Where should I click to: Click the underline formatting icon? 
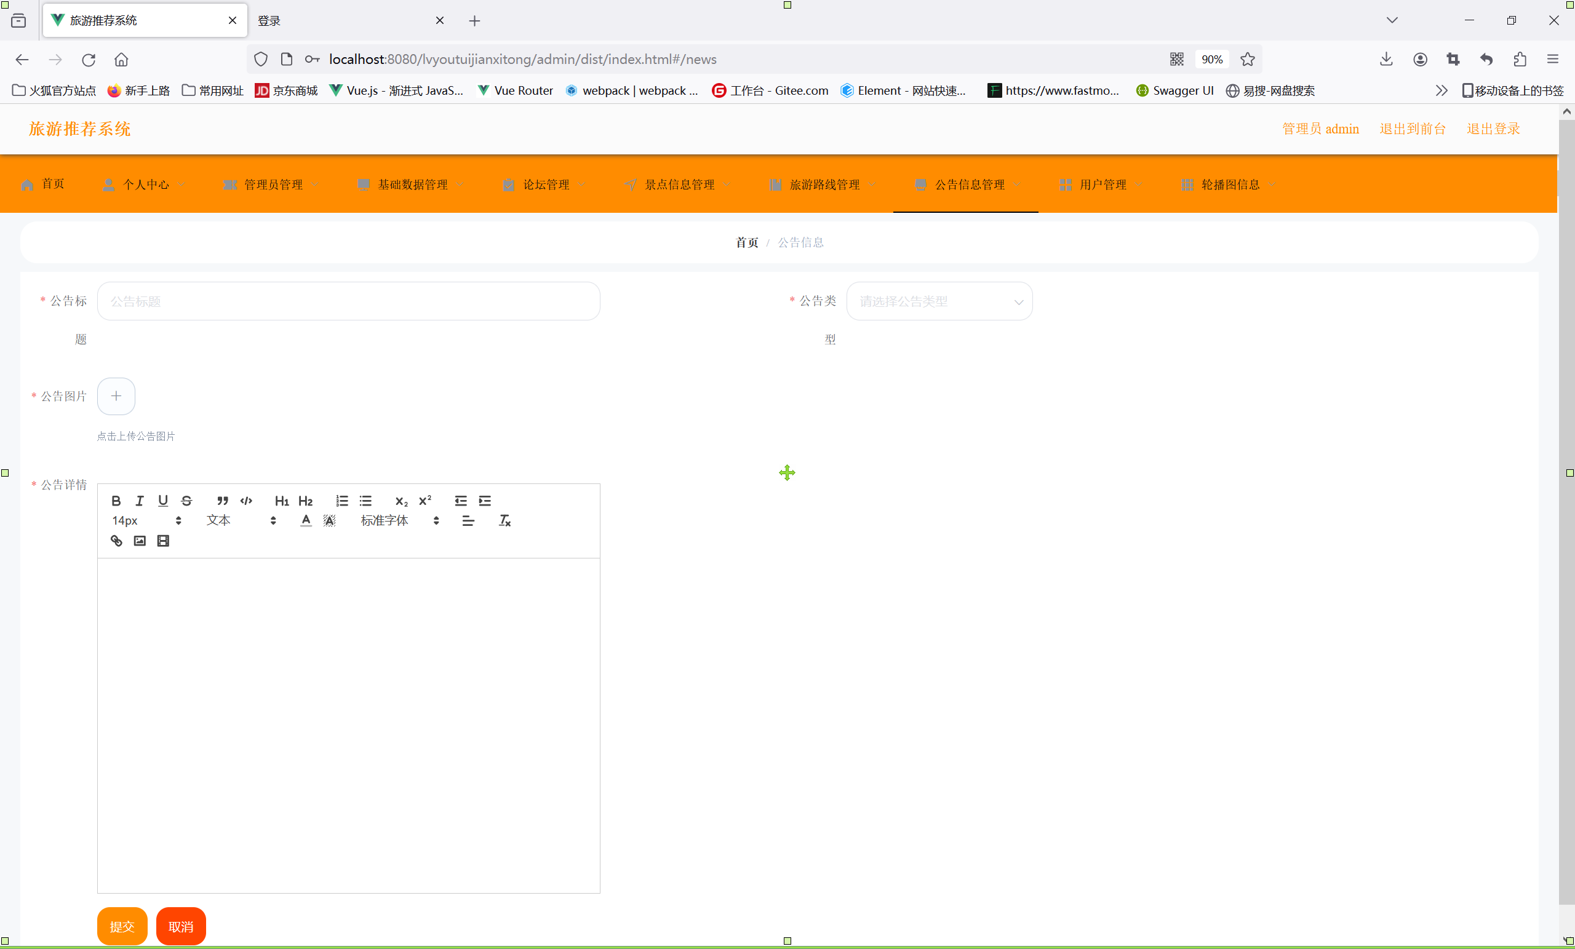[163, 501]
